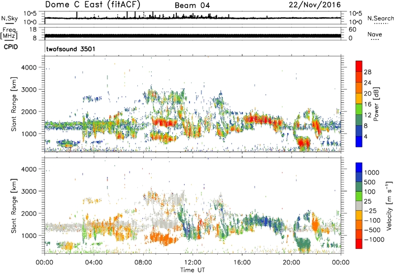The height and width of the screenshot is (273, 394).
Task: Click the 20 label on the Power colorbar
Action: (367, 94)
